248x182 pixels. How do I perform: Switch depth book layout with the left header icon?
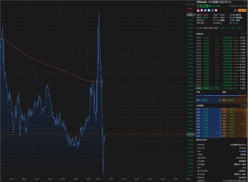tap(242, 106)
